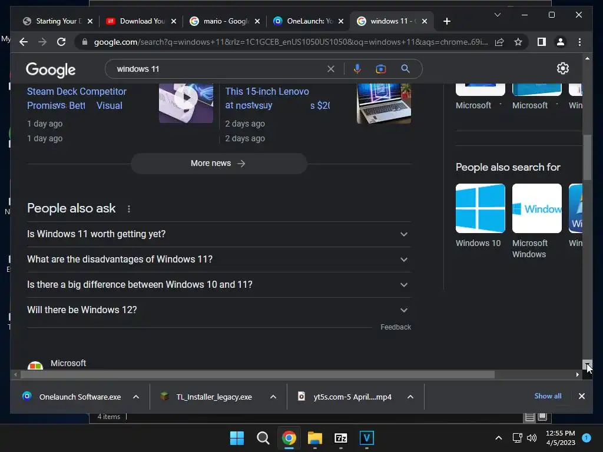Open Google quick settings gear
603x452 pixels.
point(562,68)
